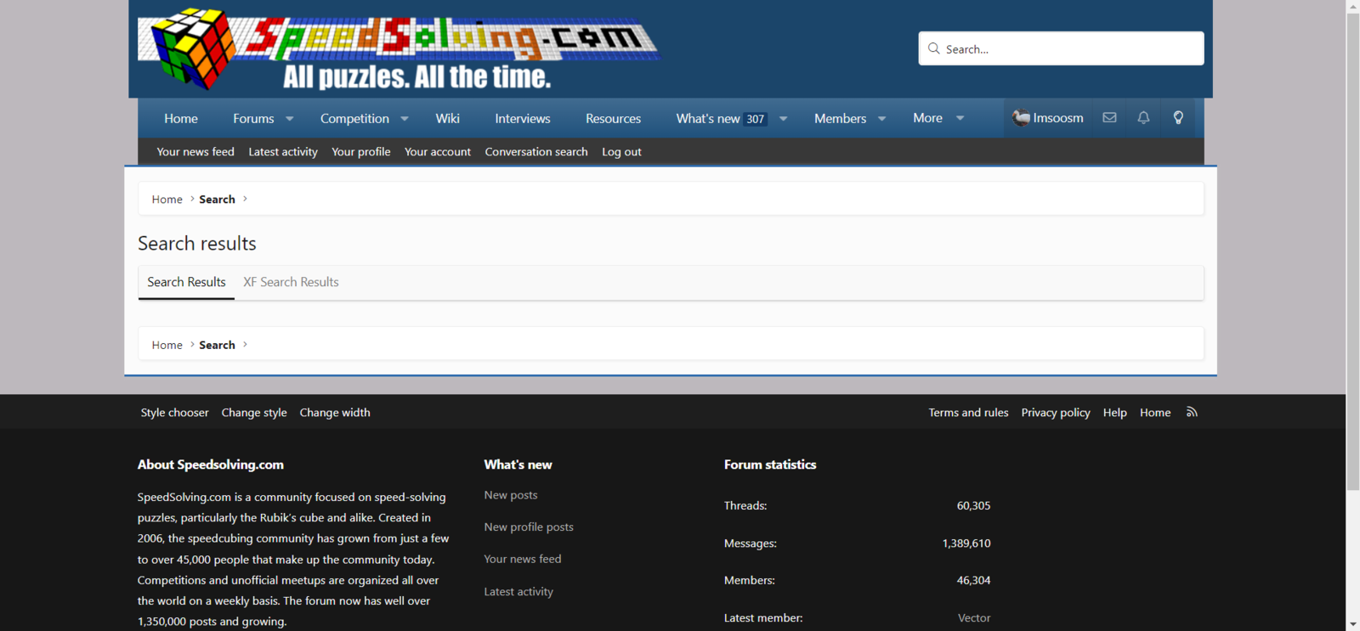Open Conversation search
Viewport: 1360px width, 631px height.
coord(536,152)
